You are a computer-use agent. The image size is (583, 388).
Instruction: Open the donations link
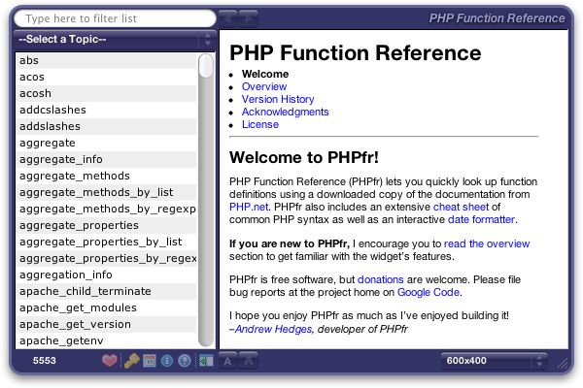click(x=380, y=279)
